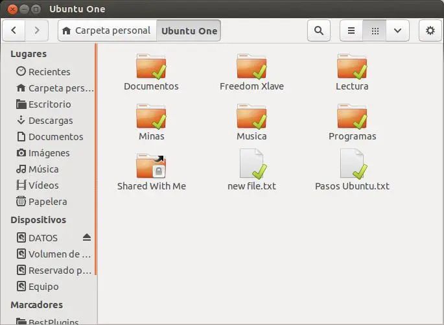Open Vídeos in the sidebar

(48, 186)
